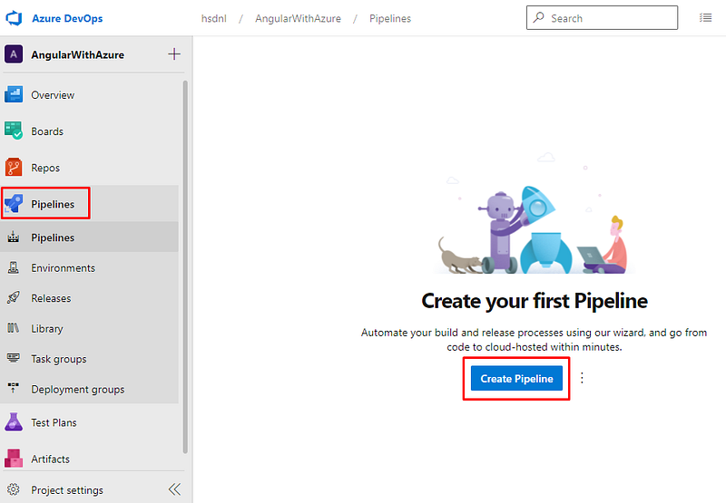Image resolution: width=726 pixels, height=503 pixels.
Task: Navigate to Overview
Action: [x=53, y=95]
